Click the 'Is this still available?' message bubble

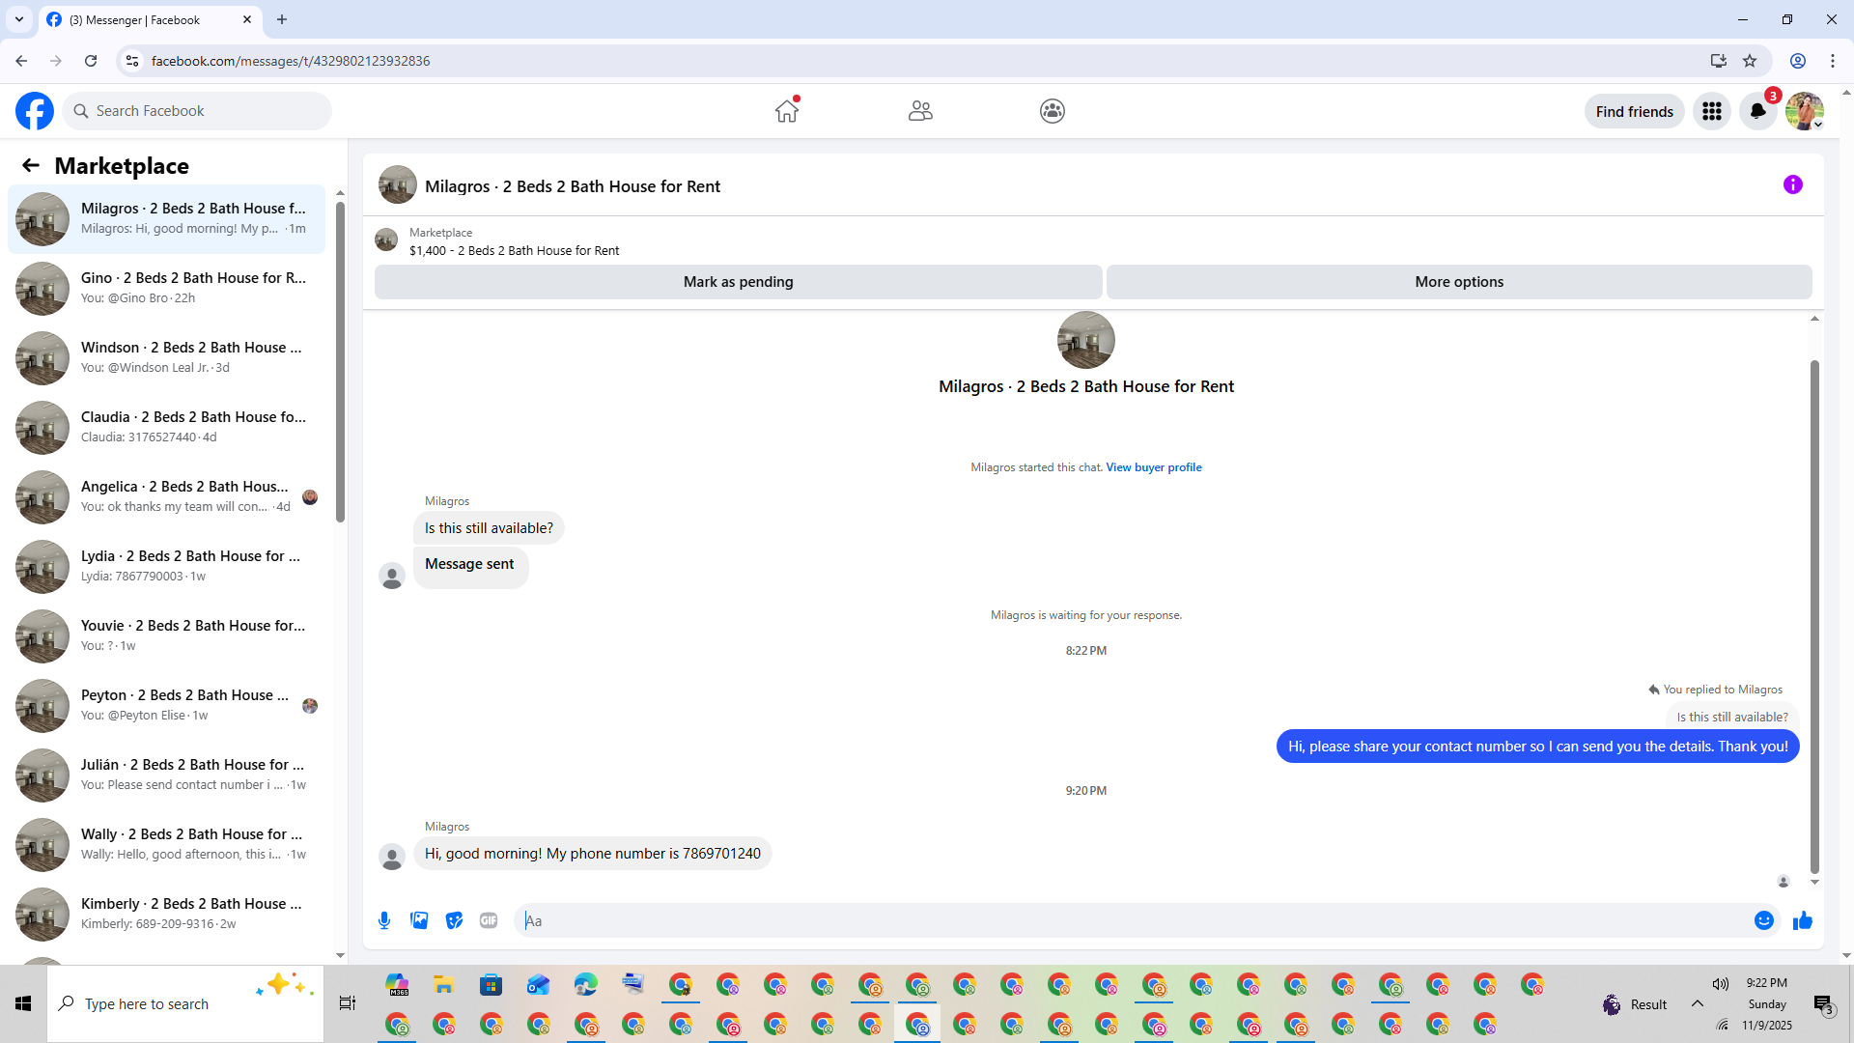point(489,528)
